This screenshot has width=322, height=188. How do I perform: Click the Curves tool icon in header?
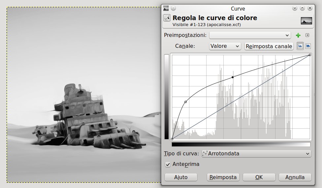167,18
